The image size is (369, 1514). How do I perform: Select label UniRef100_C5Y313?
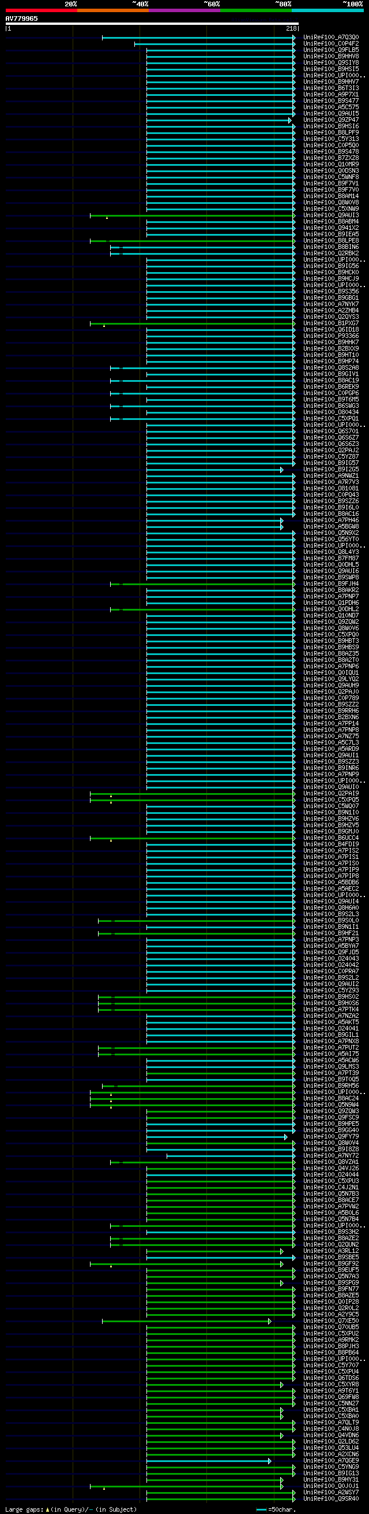coord(331,139)
